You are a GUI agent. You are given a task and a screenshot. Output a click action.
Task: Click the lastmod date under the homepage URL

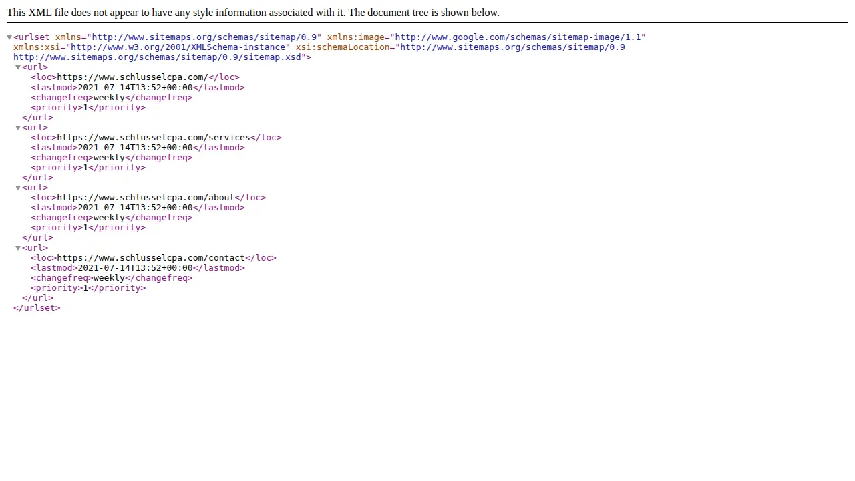pyautogui.click(x=135, y=88)
